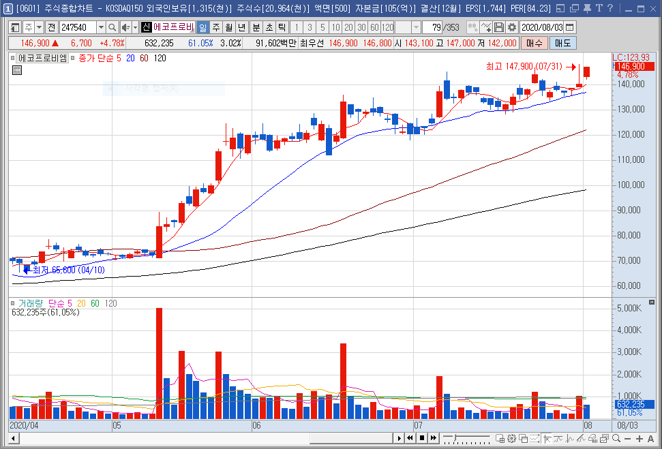Select the 분 (minute) period

(256, 27)
